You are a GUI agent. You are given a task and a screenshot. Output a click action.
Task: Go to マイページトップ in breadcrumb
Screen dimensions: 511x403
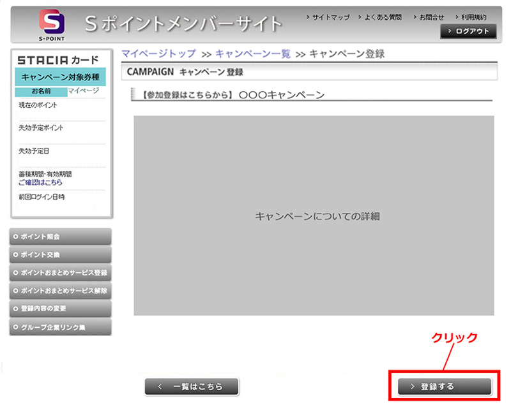158,54
